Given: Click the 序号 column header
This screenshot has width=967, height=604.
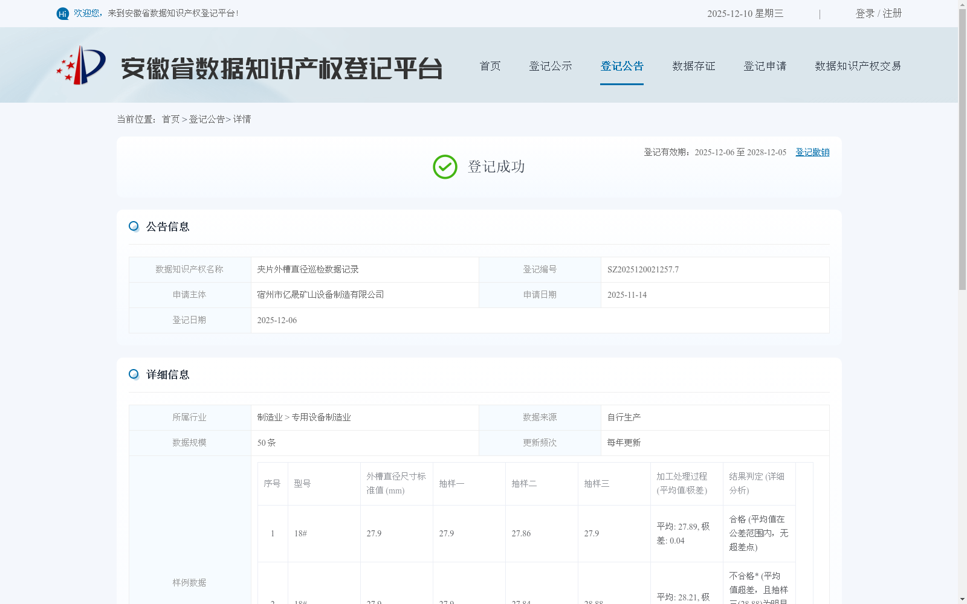Looking at the screenshot, I should 272,484.
